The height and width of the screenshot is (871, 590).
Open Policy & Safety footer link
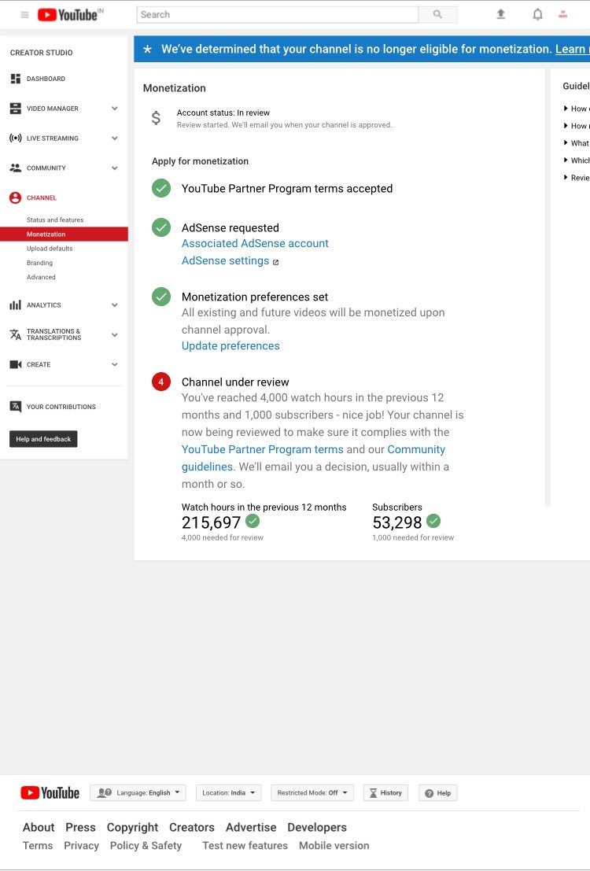coord(146,846)
